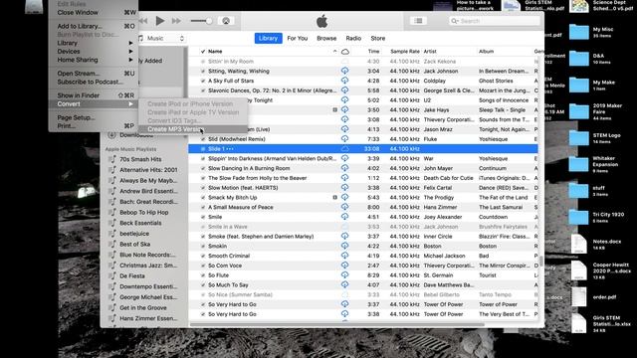Image resolution: width=637 pixels, height=358 pixels.
Task: Switch to the For You tab
Action: tap(298, 38)
